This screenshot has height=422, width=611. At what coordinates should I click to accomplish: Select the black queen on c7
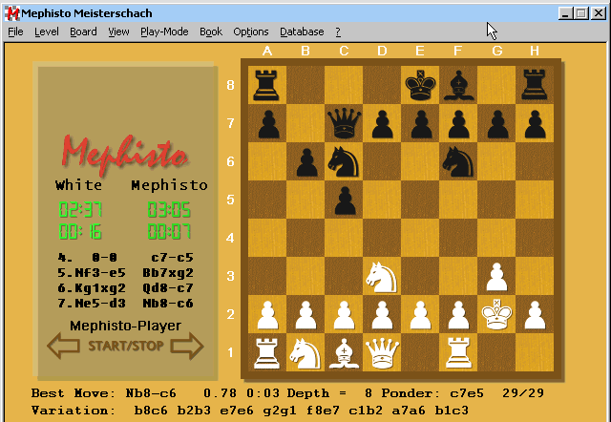pos(344,123)
